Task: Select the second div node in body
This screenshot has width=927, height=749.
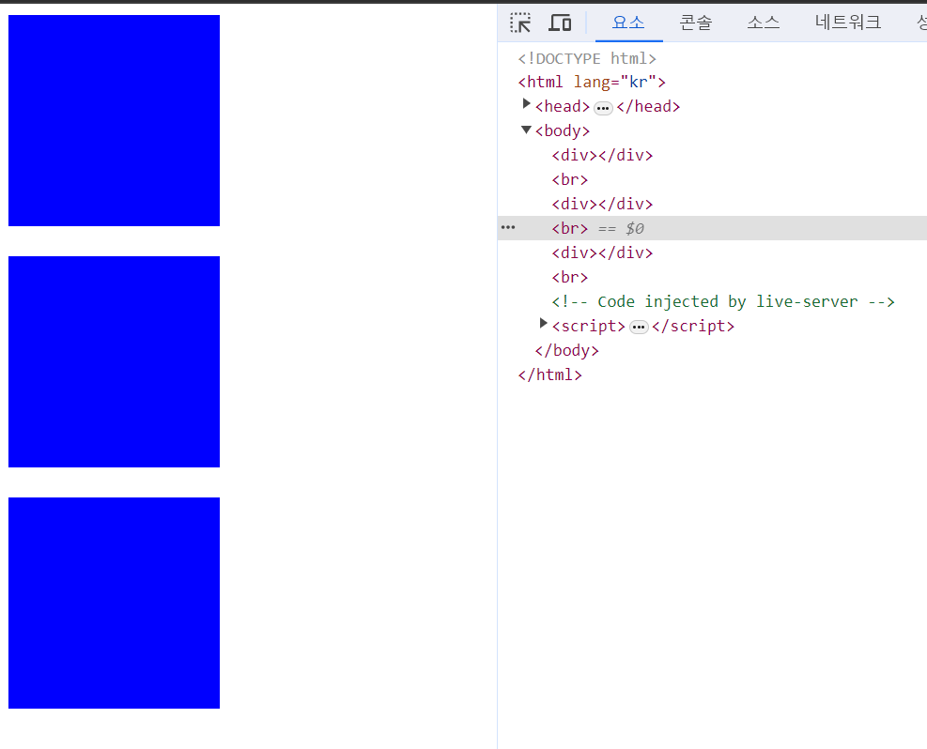Action: pos(602,205)
